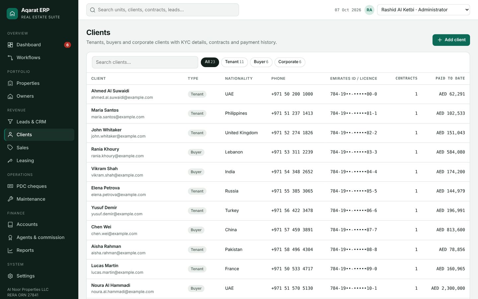Click Noura Al Hammadi's AED 2,300,000 amount
The image size is (478, 299).
tap(448, 288)
